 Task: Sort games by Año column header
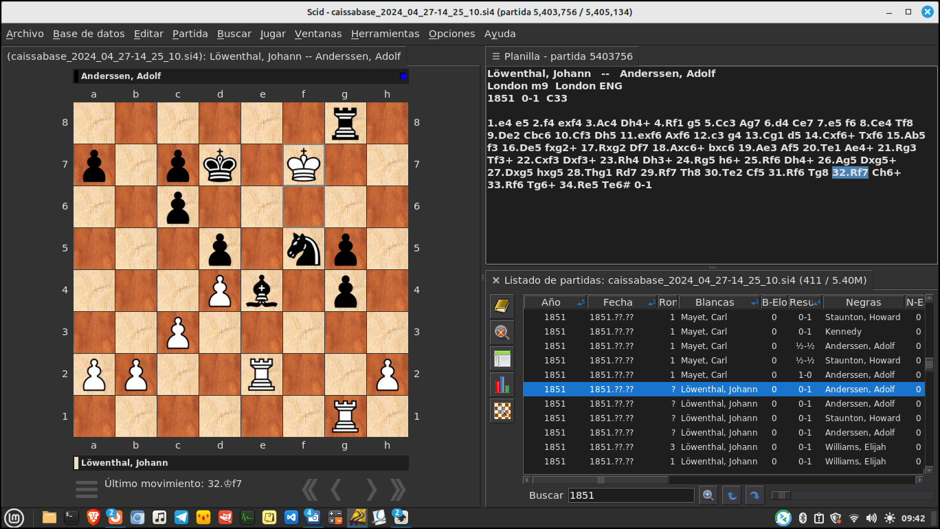pyautogui.click(x=555, y=302)
